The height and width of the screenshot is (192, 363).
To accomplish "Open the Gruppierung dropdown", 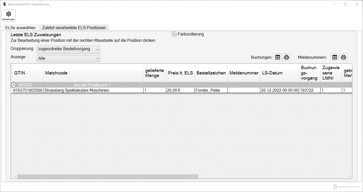I will pyautogui.click(x=68, y=49).
